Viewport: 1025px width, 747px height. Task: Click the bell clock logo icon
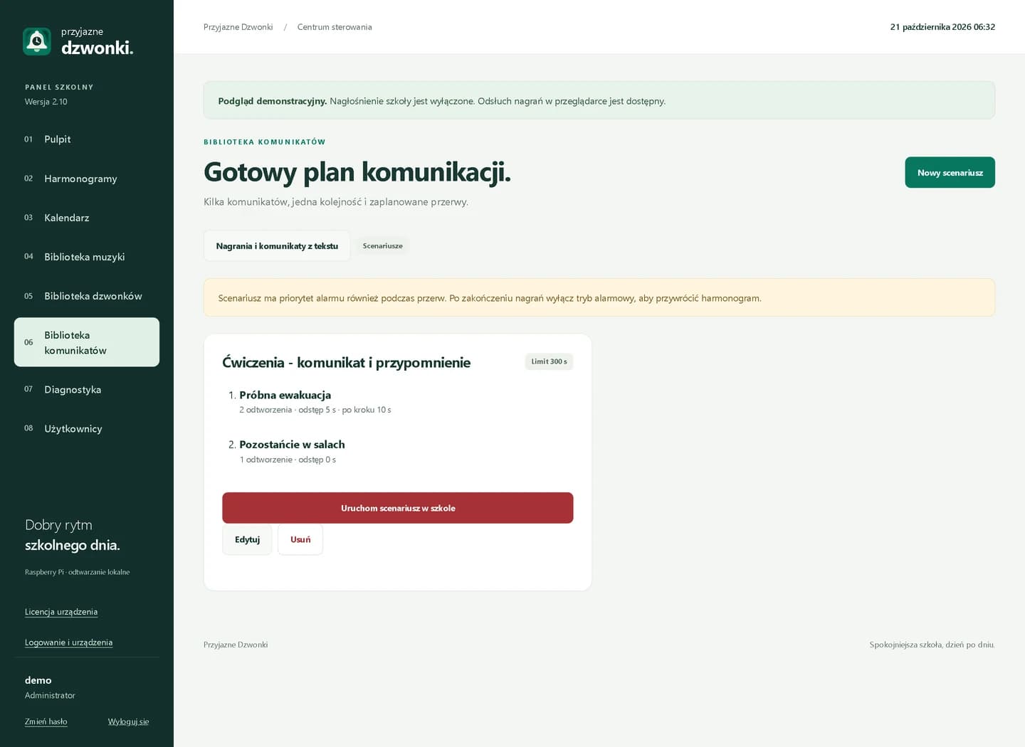[37, 41]
